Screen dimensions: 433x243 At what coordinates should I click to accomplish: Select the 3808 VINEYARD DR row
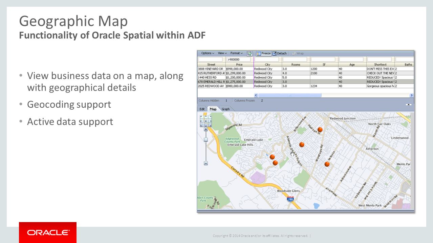coord(305,69)
